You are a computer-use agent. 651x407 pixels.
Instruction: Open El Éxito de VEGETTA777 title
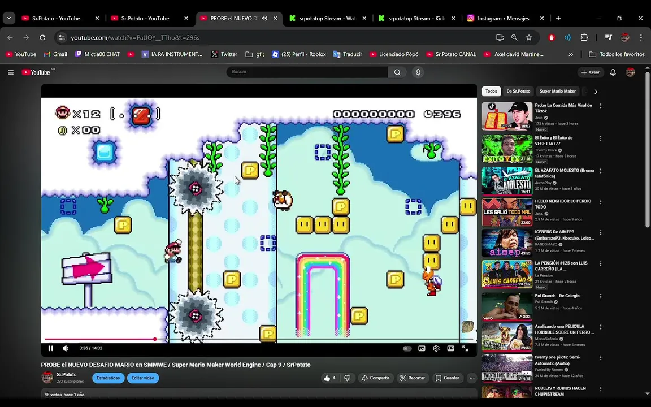[x=554, y=140]
